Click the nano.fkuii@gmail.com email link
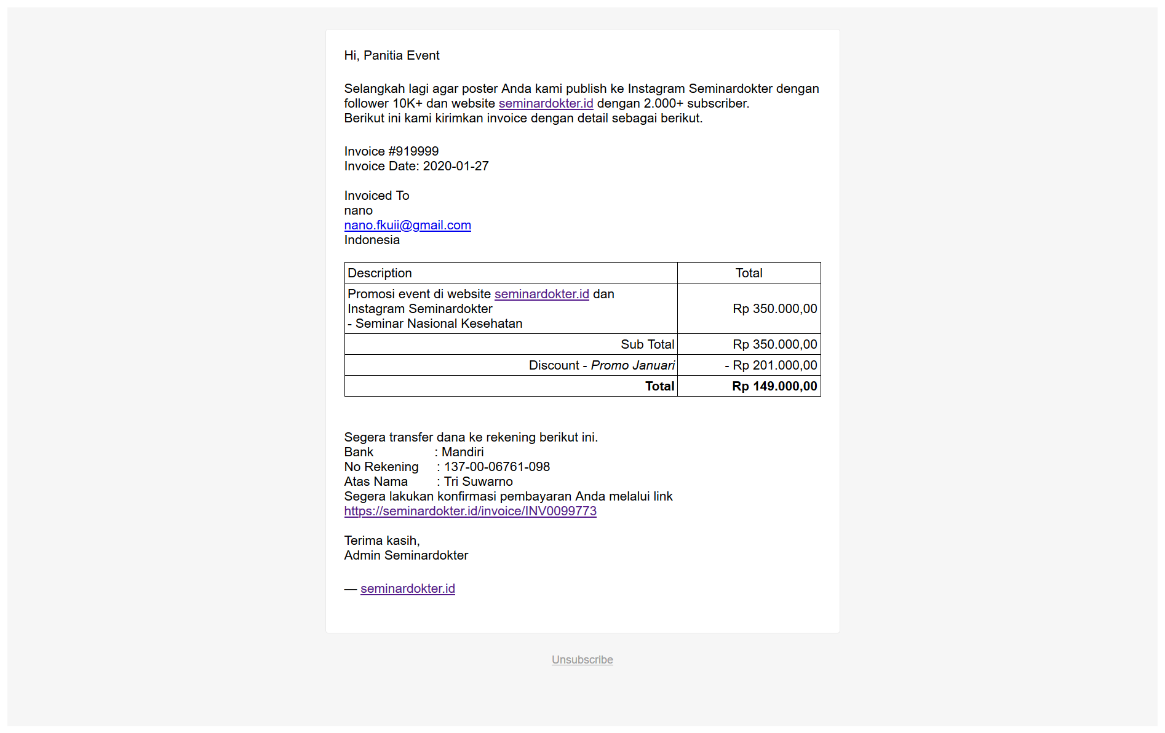Screen dimensions: 1165x733 point(407,225)
